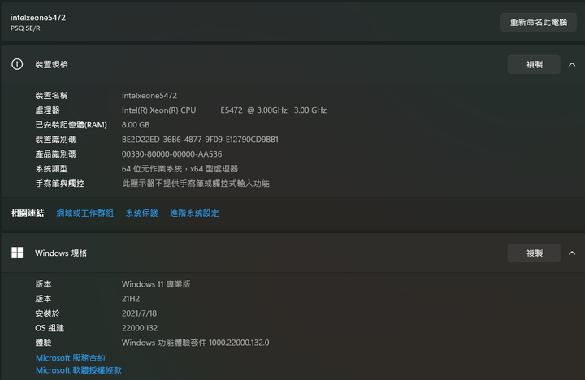Viewport: 585px width, 380px height.
Task: Click the 手寫筆與觸控 label
Action: [x=59, y=184]
